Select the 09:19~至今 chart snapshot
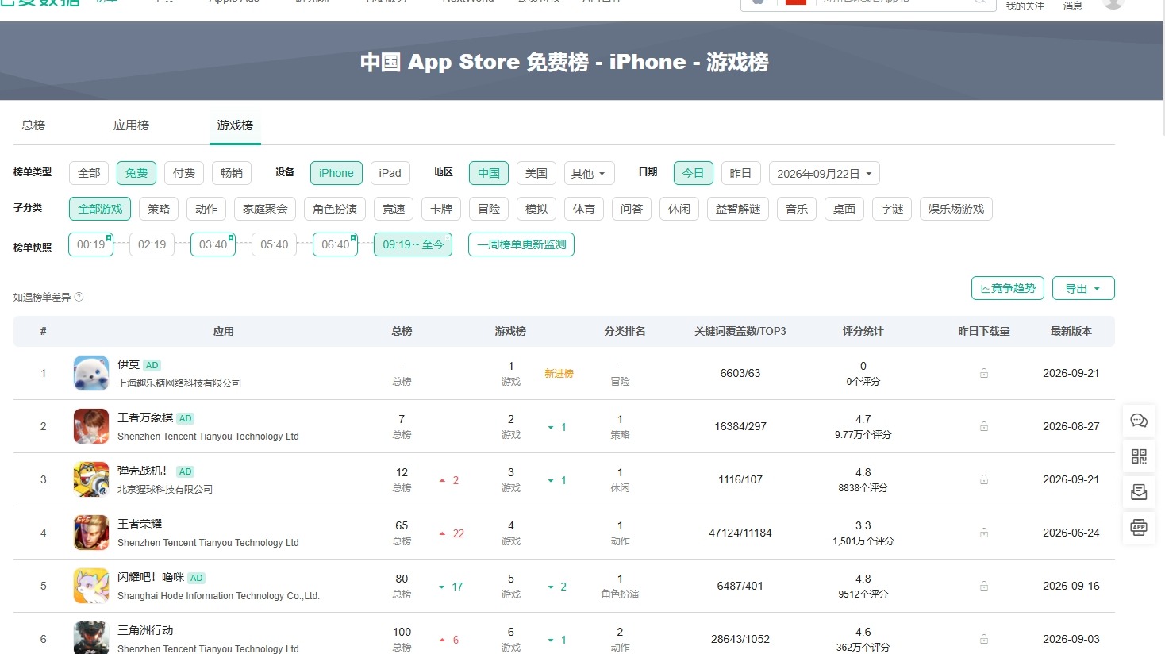Screen dimensions: 1165x654 [x=413, y=244]
